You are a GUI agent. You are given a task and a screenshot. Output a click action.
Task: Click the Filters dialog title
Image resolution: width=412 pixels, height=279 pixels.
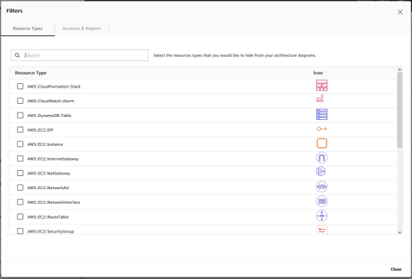15,11
